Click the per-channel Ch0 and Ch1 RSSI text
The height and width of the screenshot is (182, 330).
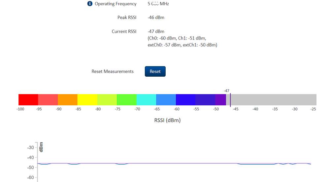click(177, 38)
